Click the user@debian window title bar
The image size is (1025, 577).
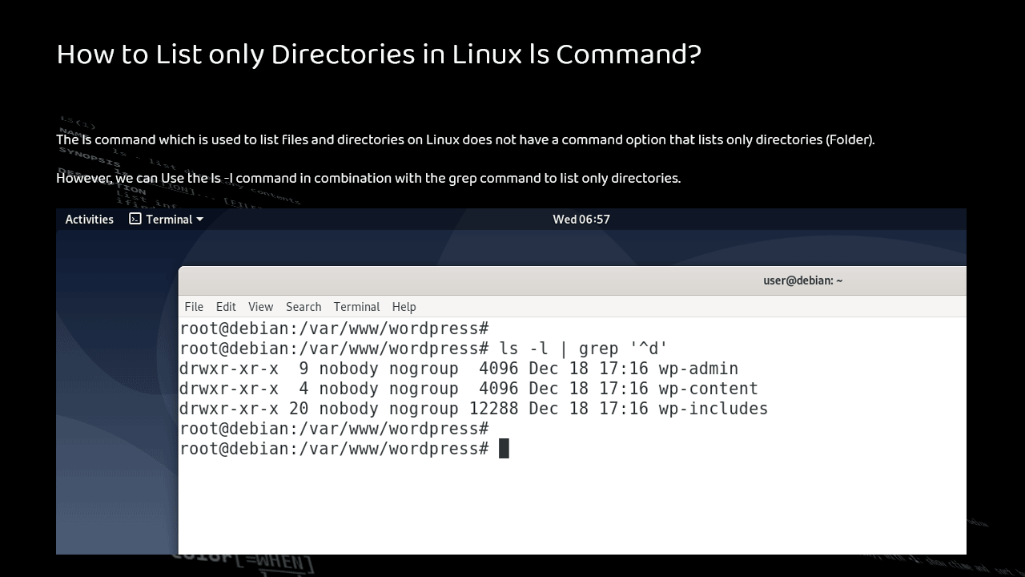(802, 280)
